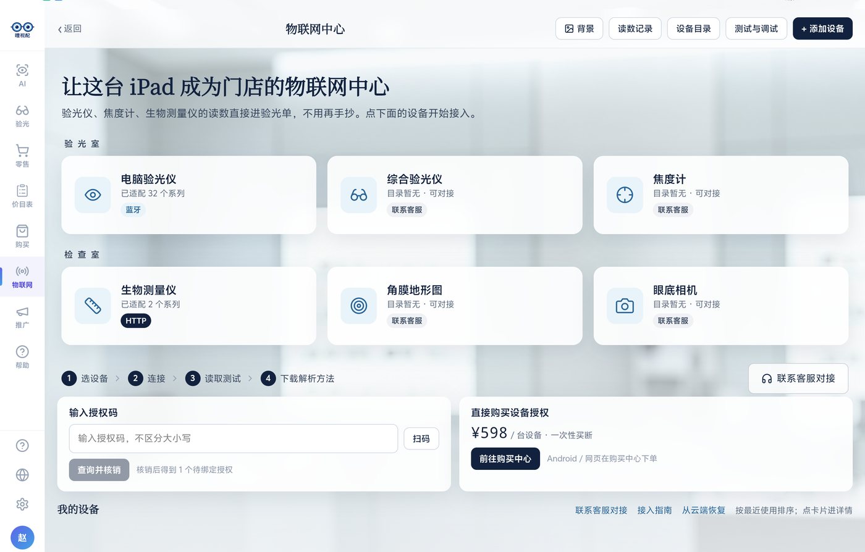Open the 零售 shopping cart sidebar icon

(22, 156)
